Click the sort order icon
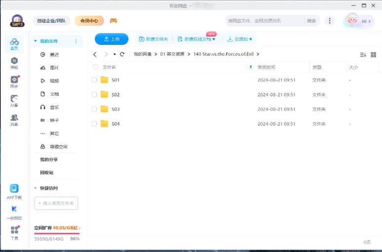Viewport: 382px width, 252px height. (x=363, y=55)
